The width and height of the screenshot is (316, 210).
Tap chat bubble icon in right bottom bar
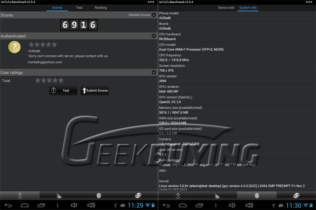click(x=296, y=196)
